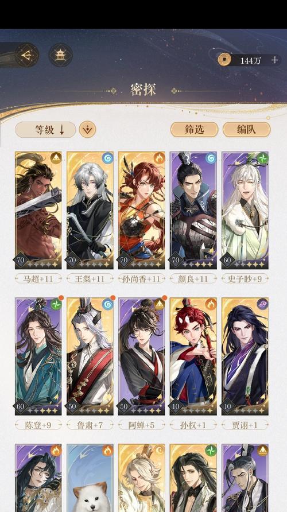Select the 颜良+11 character card

tap(193, 210)
